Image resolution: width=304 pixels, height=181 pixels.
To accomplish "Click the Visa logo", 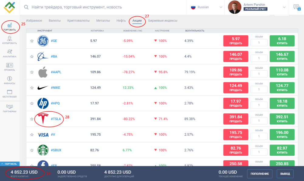I will [x=43, y=135].
